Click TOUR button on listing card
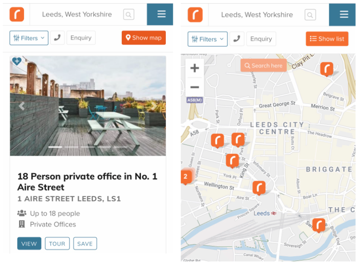 point(57,244)
